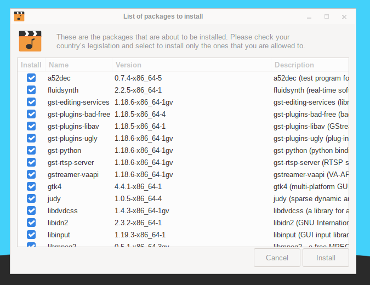370x285 pixels.
Task: Select the libidn2 name cell
Action: [58, 223]
